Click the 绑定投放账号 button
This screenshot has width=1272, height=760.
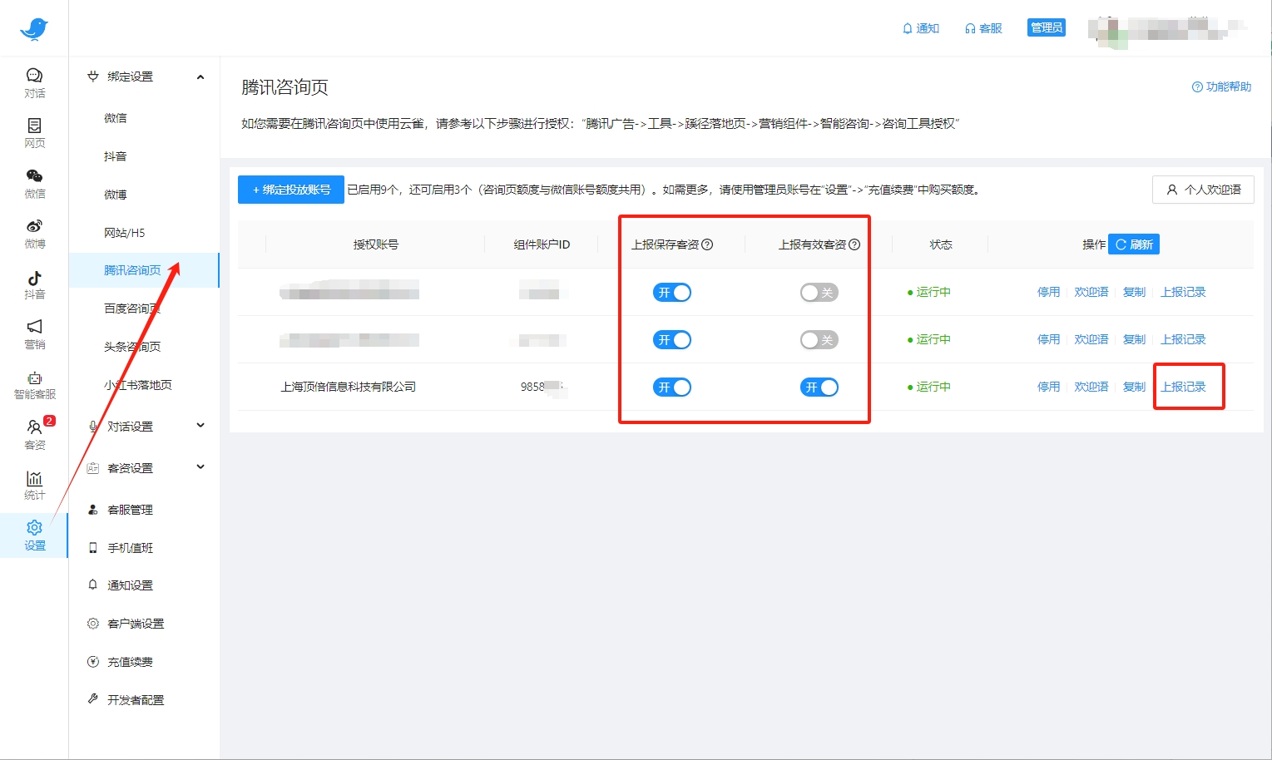pos(290,189)
